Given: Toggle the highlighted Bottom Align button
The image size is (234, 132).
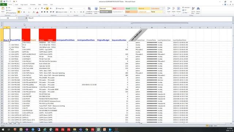Looking at the screenshot, I should tap(47, 8).
